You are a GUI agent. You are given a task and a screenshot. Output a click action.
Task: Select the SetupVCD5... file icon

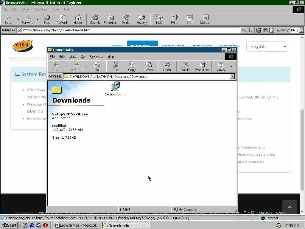[x=115, y=89]
